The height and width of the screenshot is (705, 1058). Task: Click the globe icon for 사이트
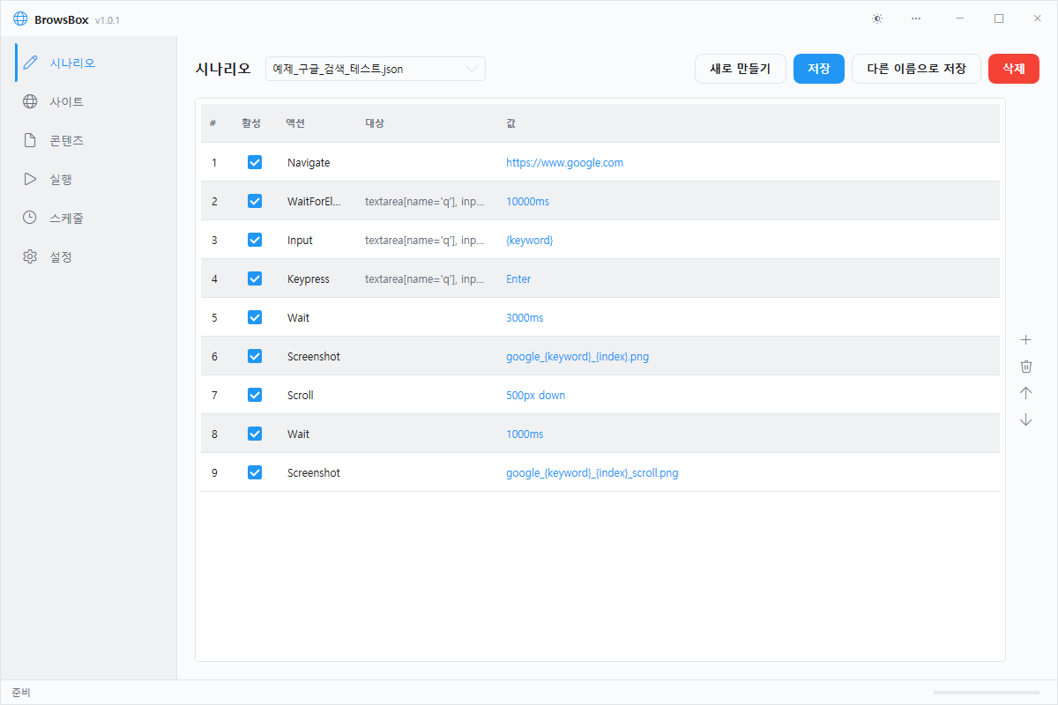[x=30, y=101]
